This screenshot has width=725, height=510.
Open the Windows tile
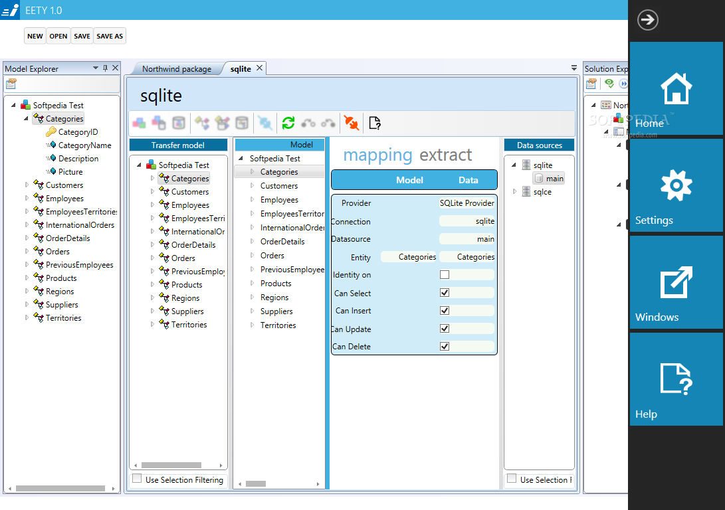click(676, 282)
